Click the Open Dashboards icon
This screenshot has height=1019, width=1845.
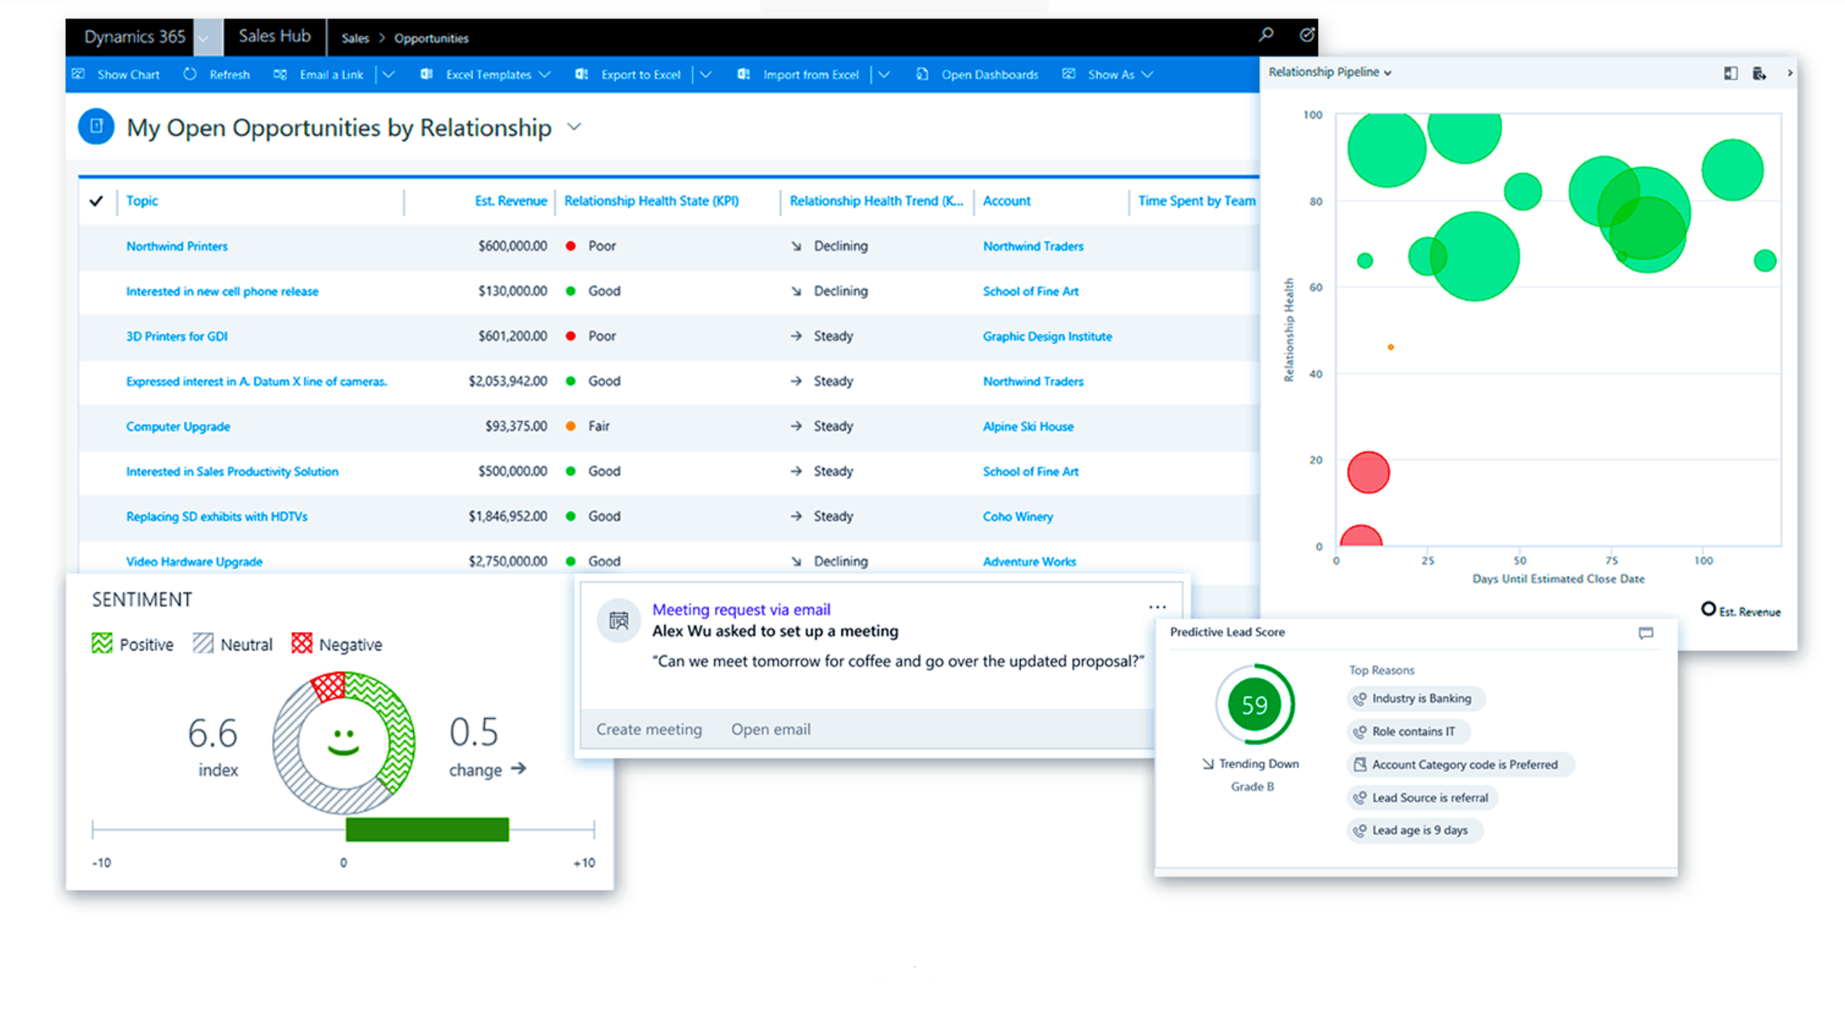tap(922, 74)
